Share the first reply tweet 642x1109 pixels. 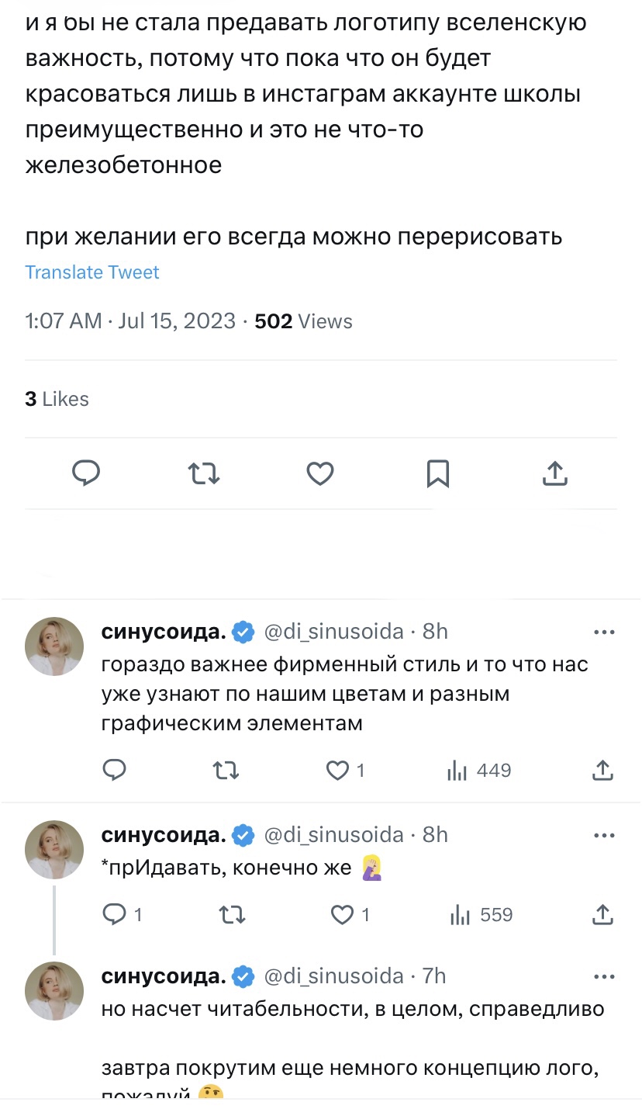tap(602, 771)
